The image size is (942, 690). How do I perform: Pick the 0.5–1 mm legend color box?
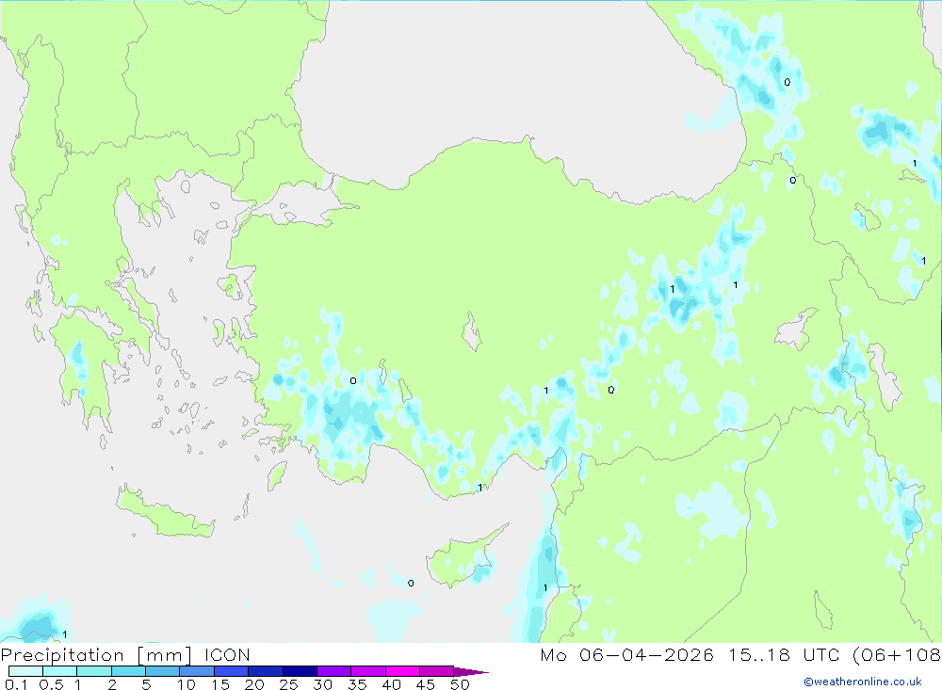click(x=60, y=671)
